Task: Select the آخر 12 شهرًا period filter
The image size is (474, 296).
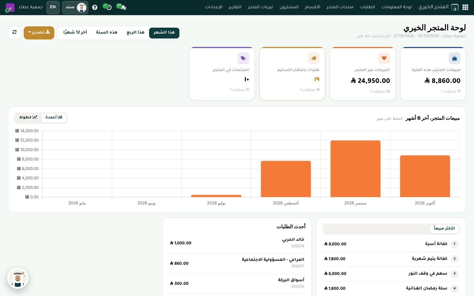Action: 75,33
